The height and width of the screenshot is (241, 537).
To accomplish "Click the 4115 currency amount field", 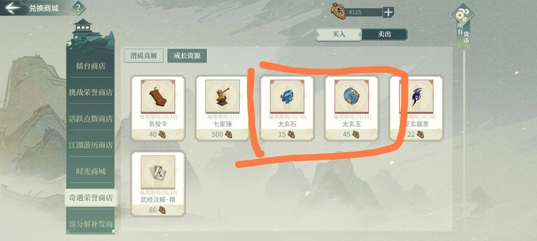I will [364, 12].
